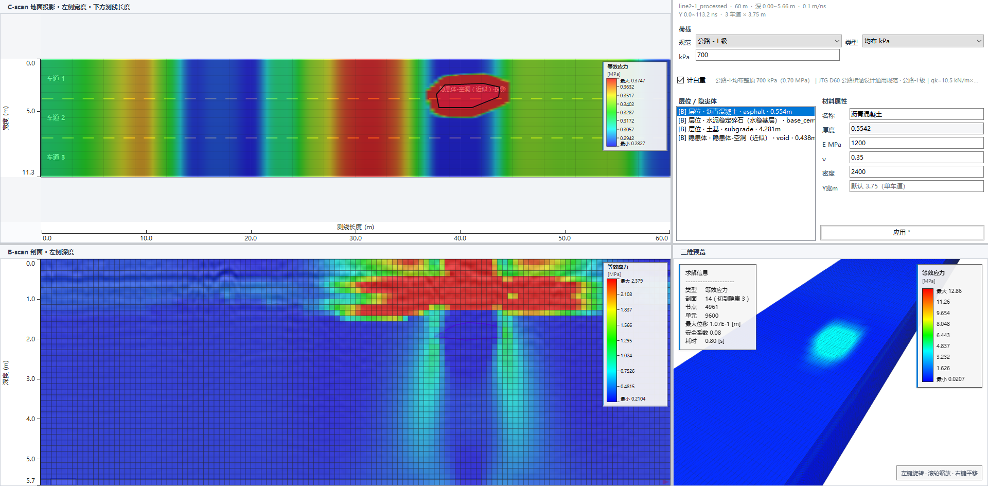Click the void outline polygon in C-scan
The width and height of the screenshot is (988, 486).
point(468,96)
